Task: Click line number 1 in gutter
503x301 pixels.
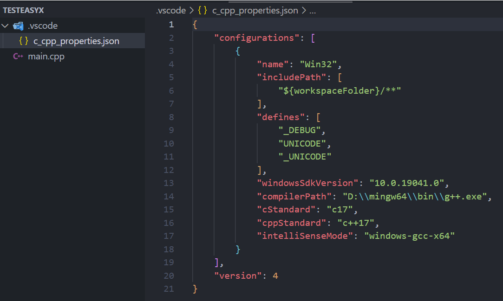Action: point(172,24)
